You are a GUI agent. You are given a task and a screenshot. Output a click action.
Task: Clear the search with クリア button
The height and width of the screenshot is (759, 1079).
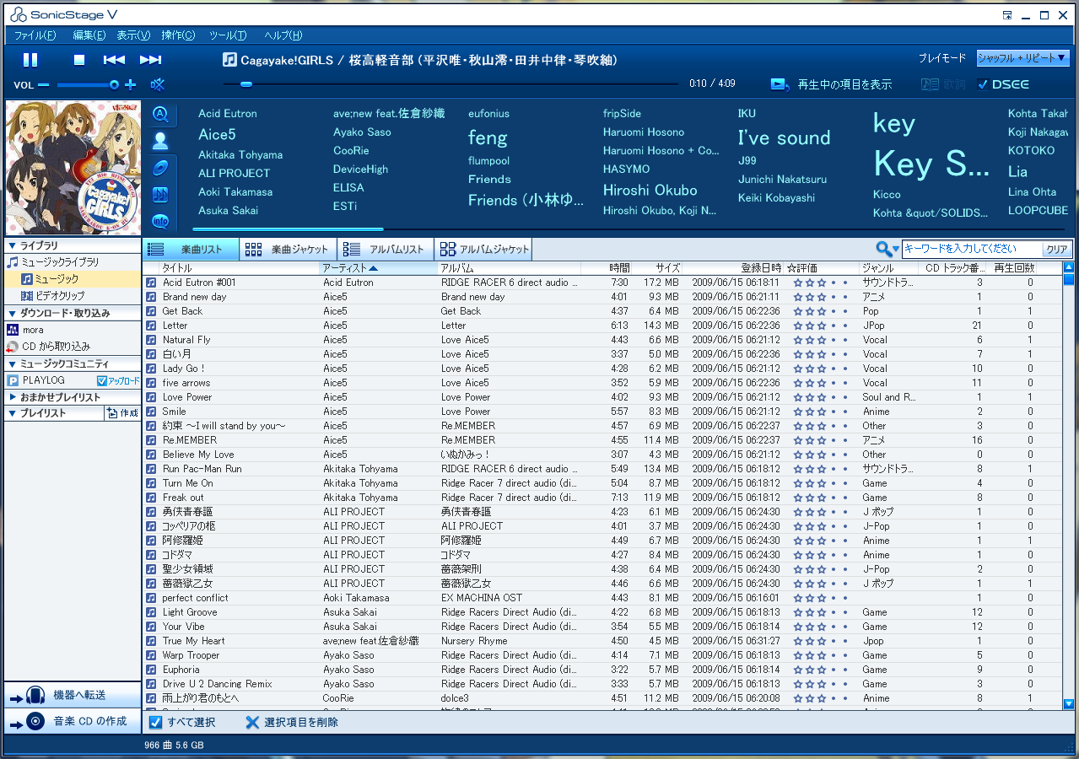pyautogui.click(x=1057, y=250)
